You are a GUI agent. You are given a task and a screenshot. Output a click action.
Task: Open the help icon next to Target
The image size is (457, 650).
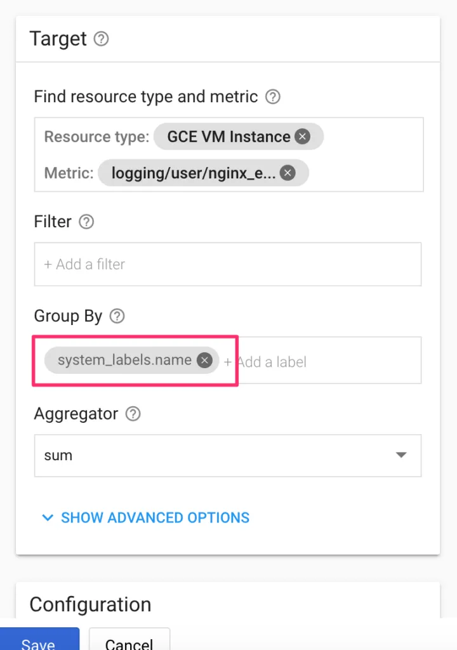pyautogui.click(x=101, y=39)
